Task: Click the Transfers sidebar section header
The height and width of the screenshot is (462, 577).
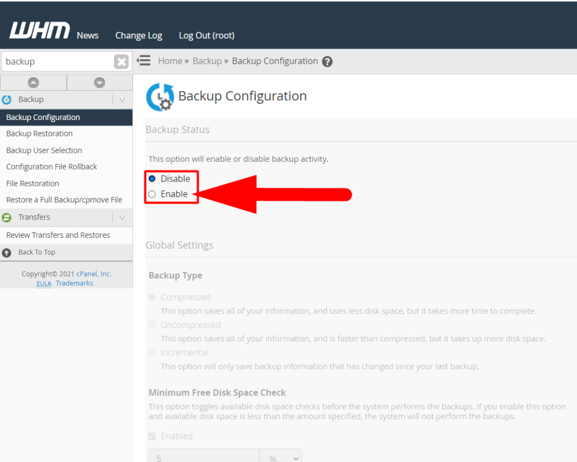Action: [x=66, y=217]
